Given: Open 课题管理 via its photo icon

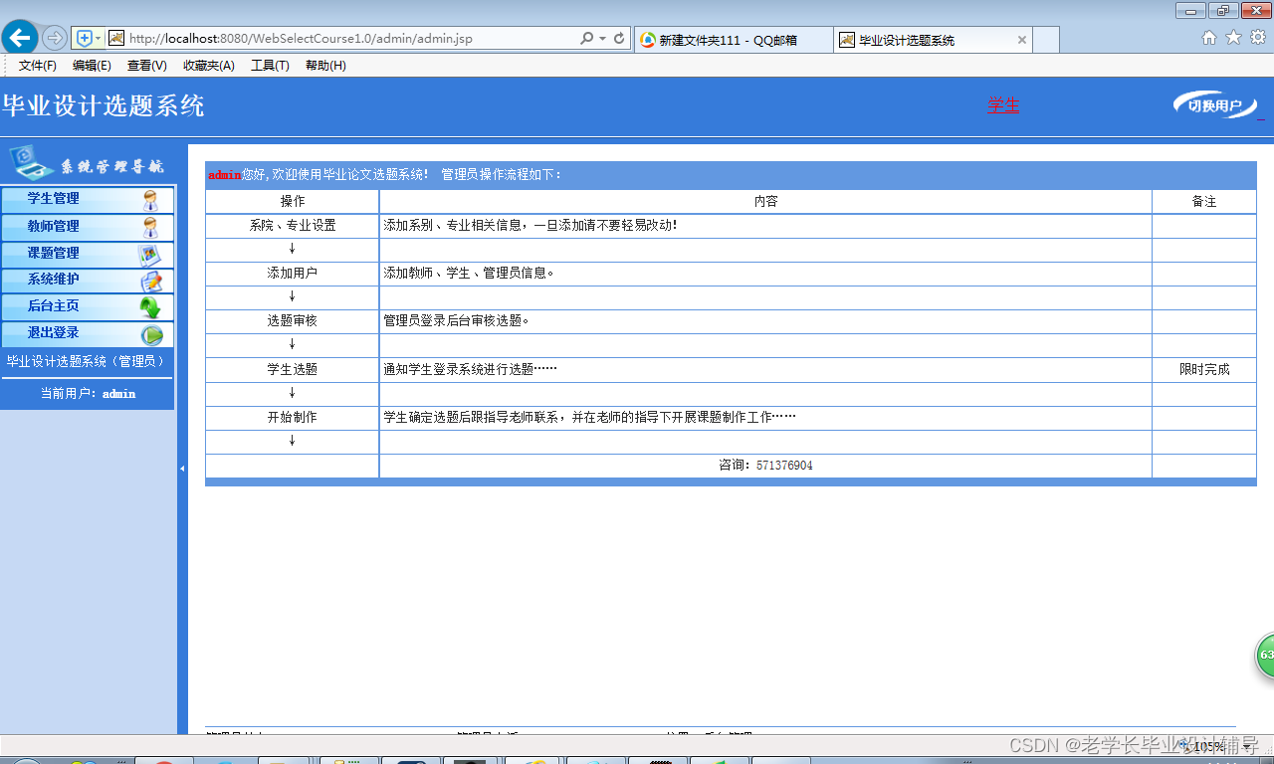Looking at the screenshot, I should point(151,255).
